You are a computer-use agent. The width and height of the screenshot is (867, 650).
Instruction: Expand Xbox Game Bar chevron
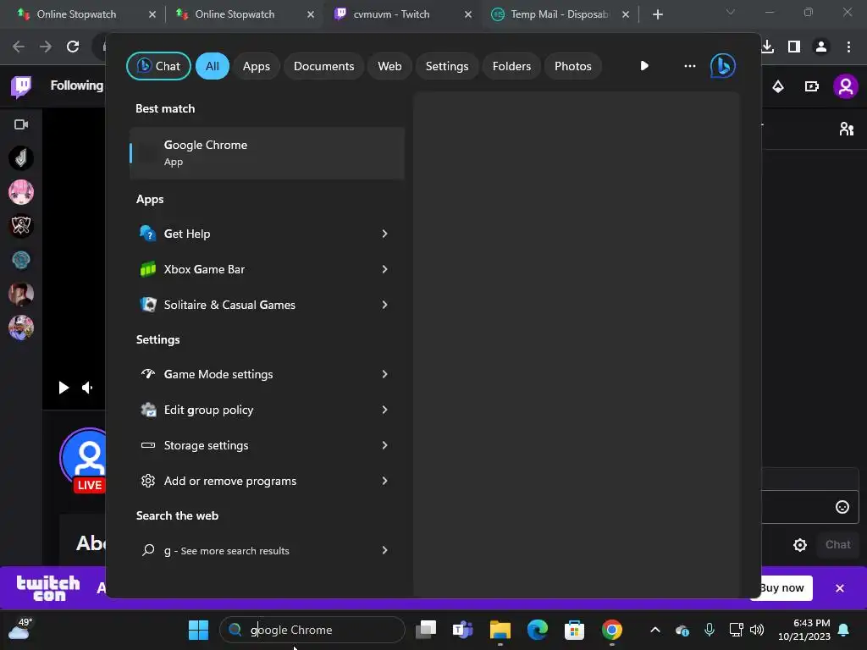384,269
